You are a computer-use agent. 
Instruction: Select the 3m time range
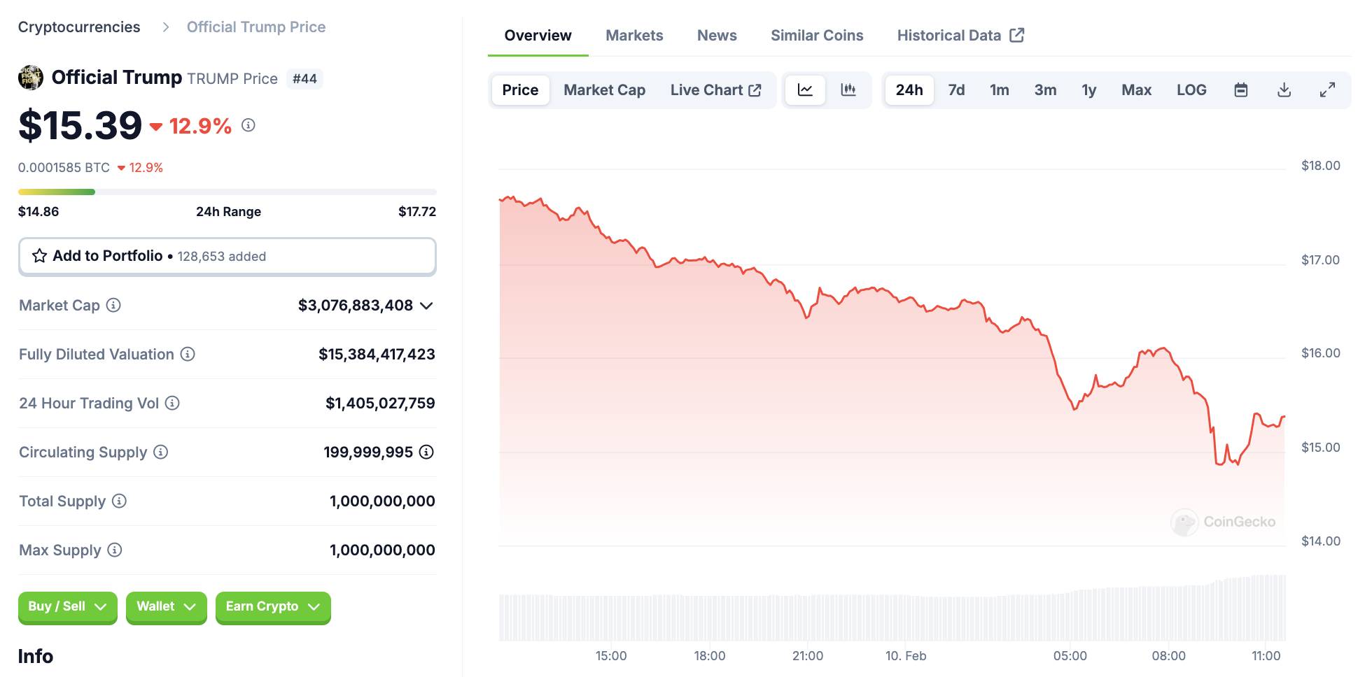point(1046,90)
